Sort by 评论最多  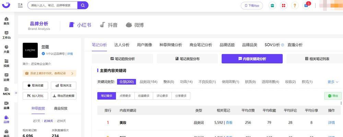click(162, 96)
